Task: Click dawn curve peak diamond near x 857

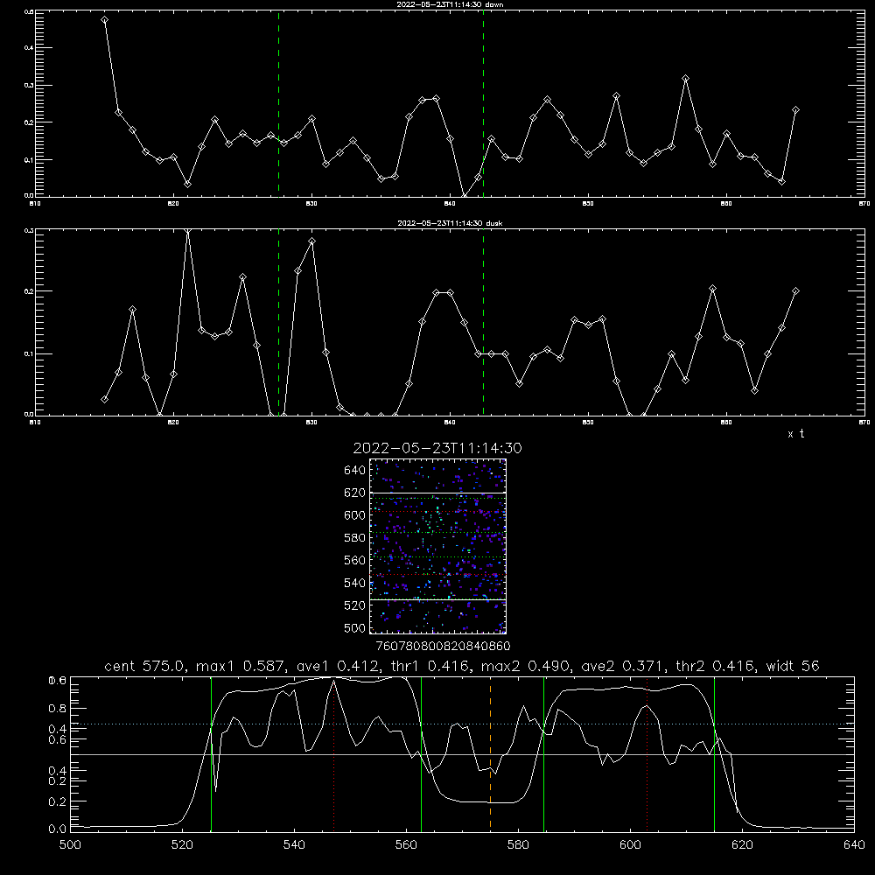Action: [x=686, y=79]
